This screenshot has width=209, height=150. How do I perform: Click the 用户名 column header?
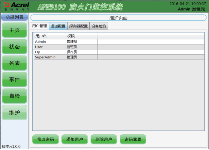tap(49, 36)
